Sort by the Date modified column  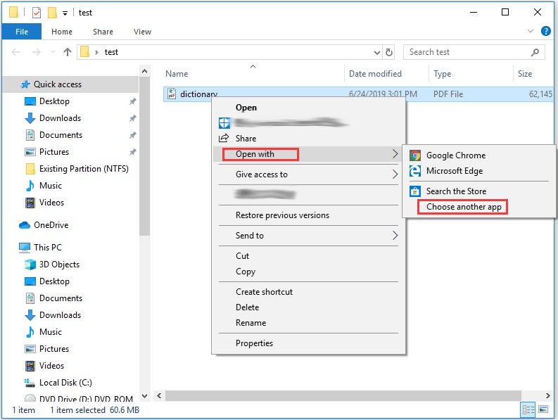[375, 74]
